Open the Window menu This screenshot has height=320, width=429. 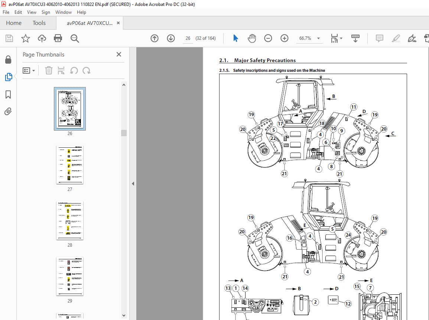point(64,12)
